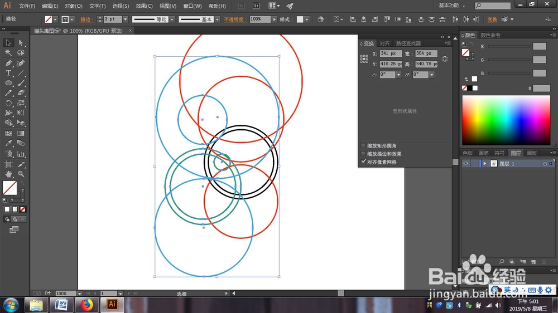Image resolution: width=558 pixels, height=313 pixels.
Task: Click the R channel slider
Action: coord(509,46)
